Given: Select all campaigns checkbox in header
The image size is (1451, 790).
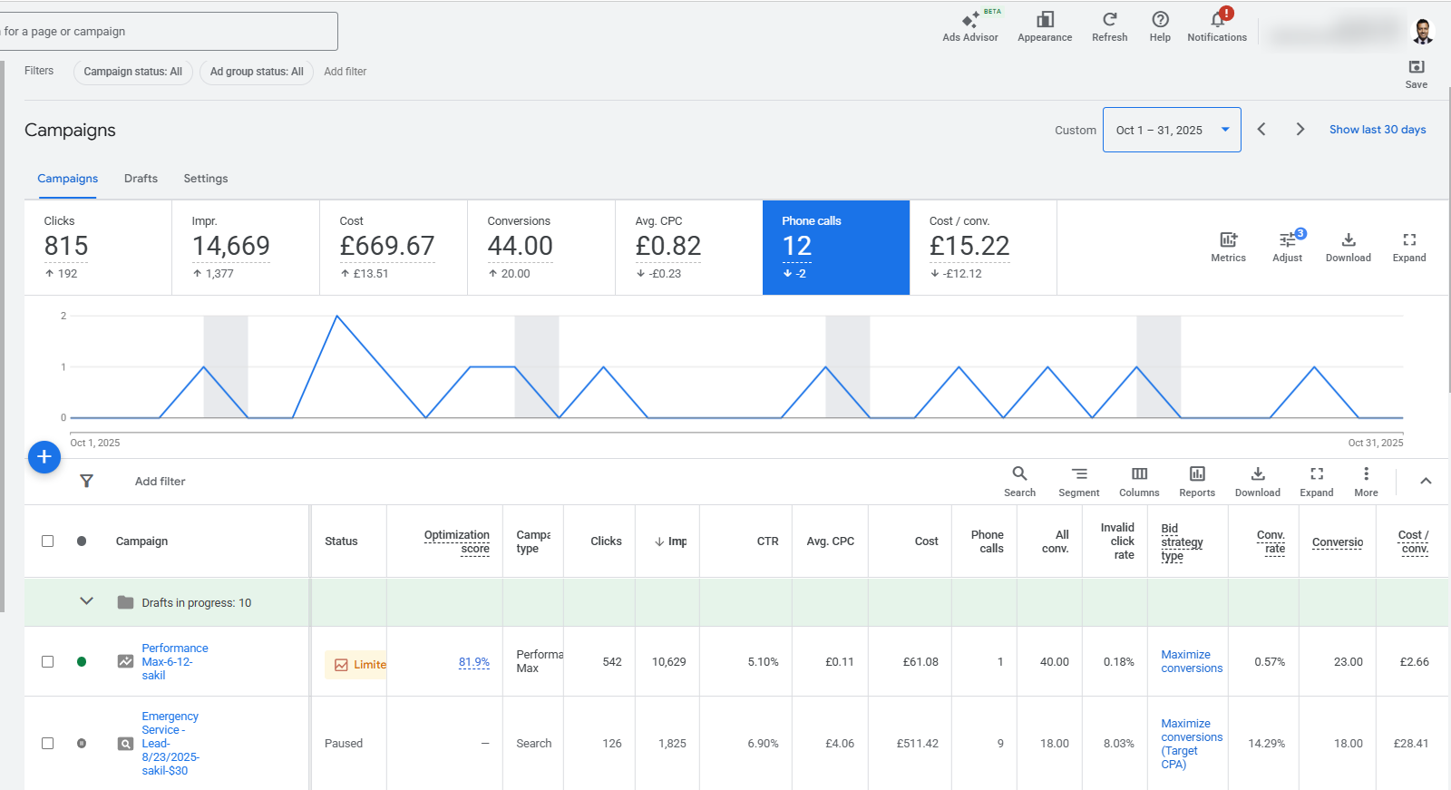Looking at the screenshot, I should point(47,541).
